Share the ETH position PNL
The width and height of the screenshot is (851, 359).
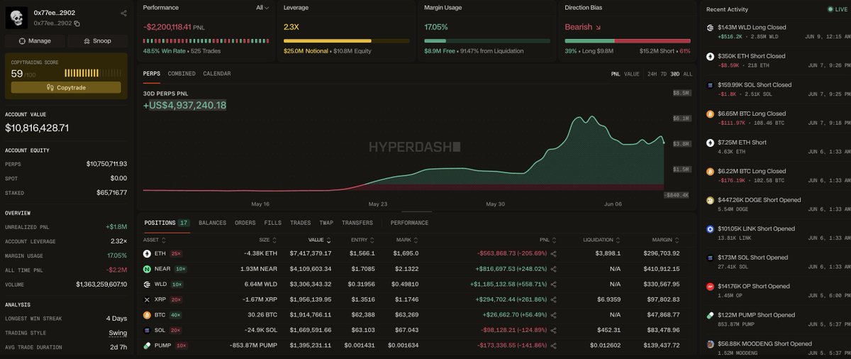coord(553,253)
